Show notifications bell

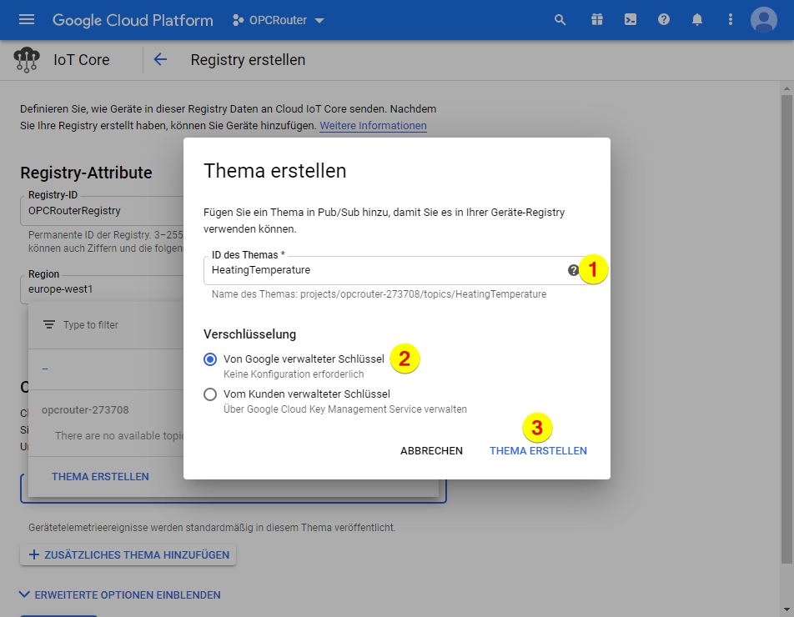[x=697, y=20]
